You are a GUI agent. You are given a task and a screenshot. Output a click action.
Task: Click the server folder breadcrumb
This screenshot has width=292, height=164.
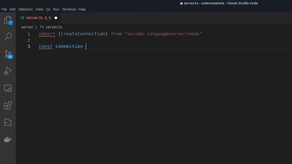tap(27, 27)
